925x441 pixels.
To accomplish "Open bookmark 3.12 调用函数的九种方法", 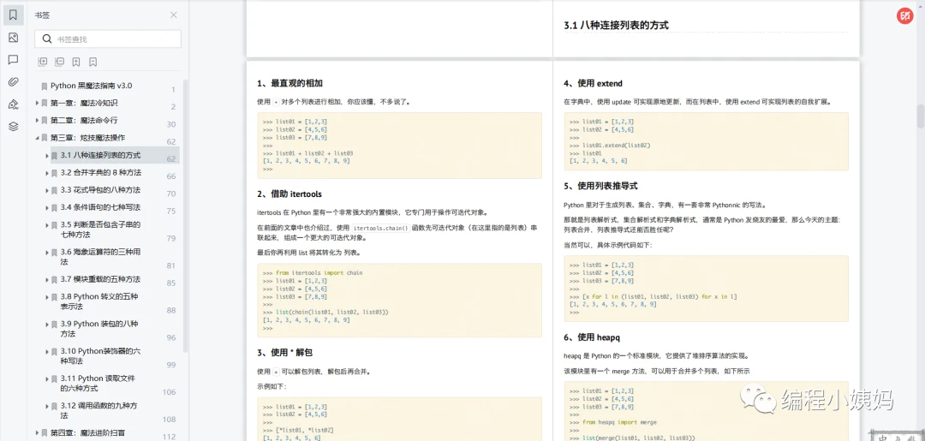I will click(x=99, y=410).
